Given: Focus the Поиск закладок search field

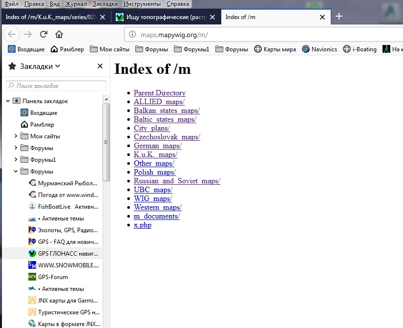Looking at the screenshot, I should click(x=56, y=86).
